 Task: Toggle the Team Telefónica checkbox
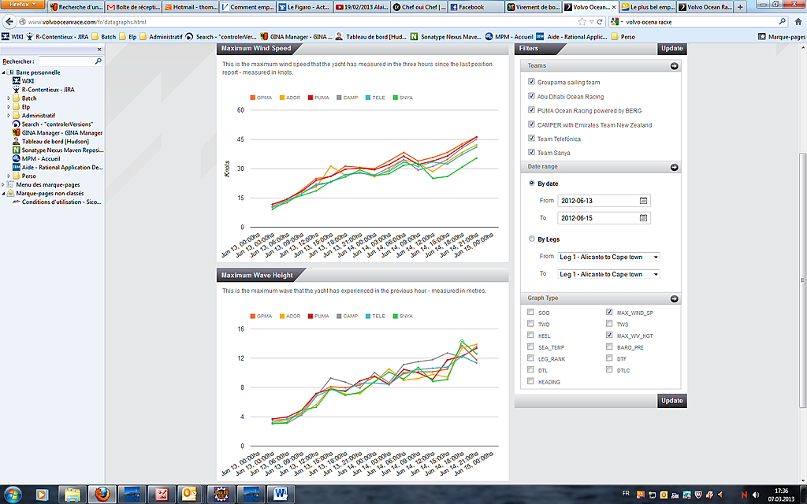coord(531,138)
